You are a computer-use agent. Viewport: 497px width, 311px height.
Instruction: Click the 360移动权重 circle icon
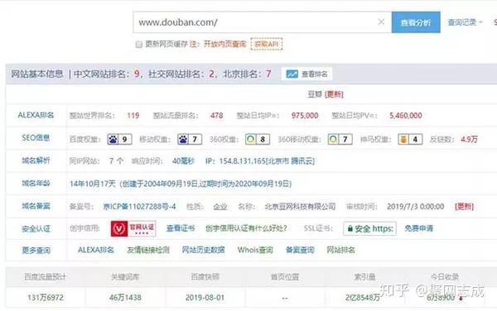pos(333,139)
